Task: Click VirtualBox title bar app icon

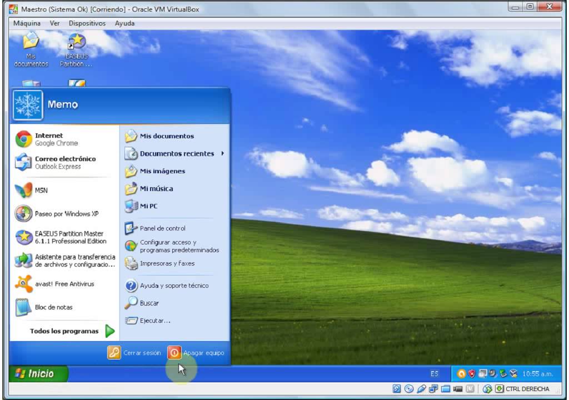Action: coord(13,9)
